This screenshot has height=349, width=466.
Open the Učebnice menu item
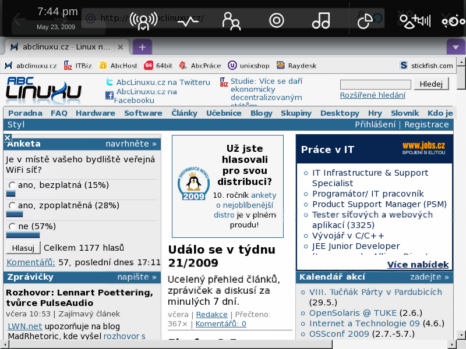(224, 113)
